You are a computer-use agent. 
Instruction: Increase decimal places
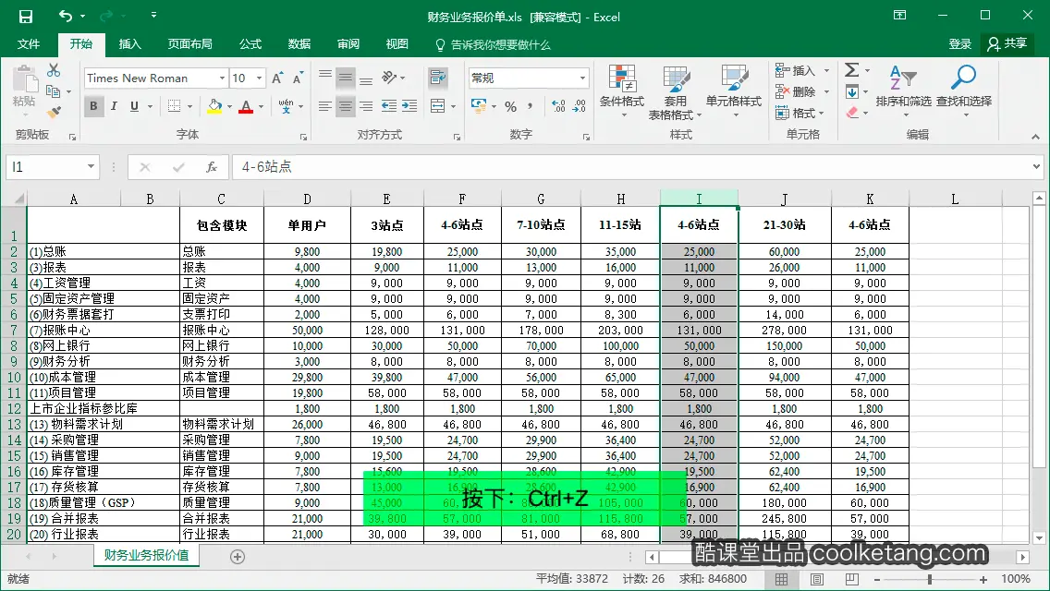pos(558,106)
